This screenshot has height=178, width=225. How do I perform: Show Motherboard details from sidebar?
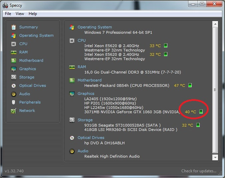pos(31,60)
